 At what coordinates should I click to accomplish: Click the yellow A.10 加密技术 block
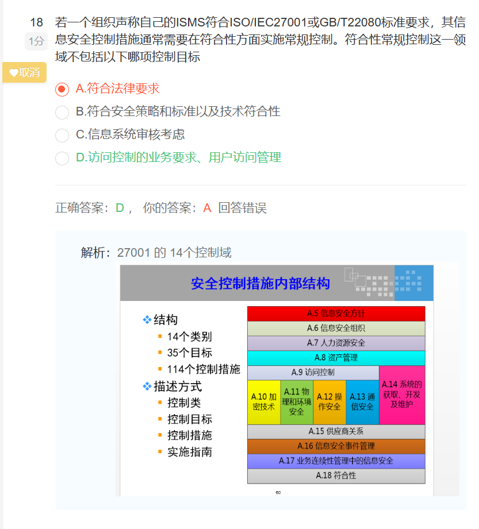[264, 402]
